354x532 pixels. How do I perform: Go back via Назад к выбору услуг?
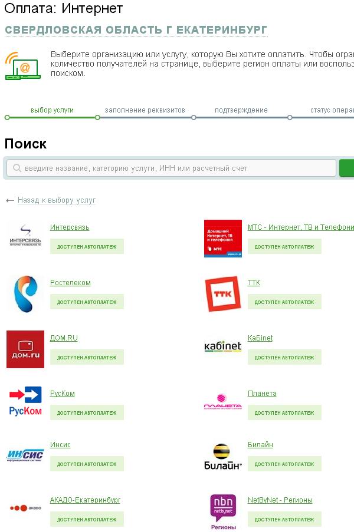pos(56,200)
